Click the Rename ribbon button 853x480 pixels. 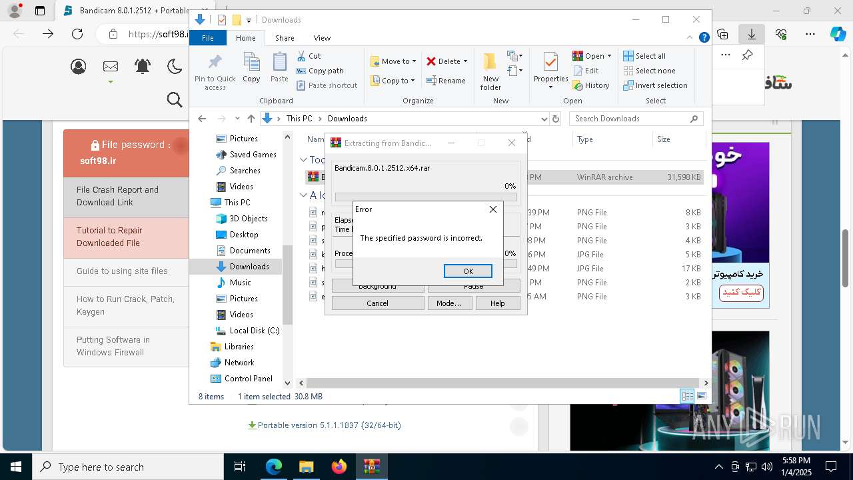point(446,81)
